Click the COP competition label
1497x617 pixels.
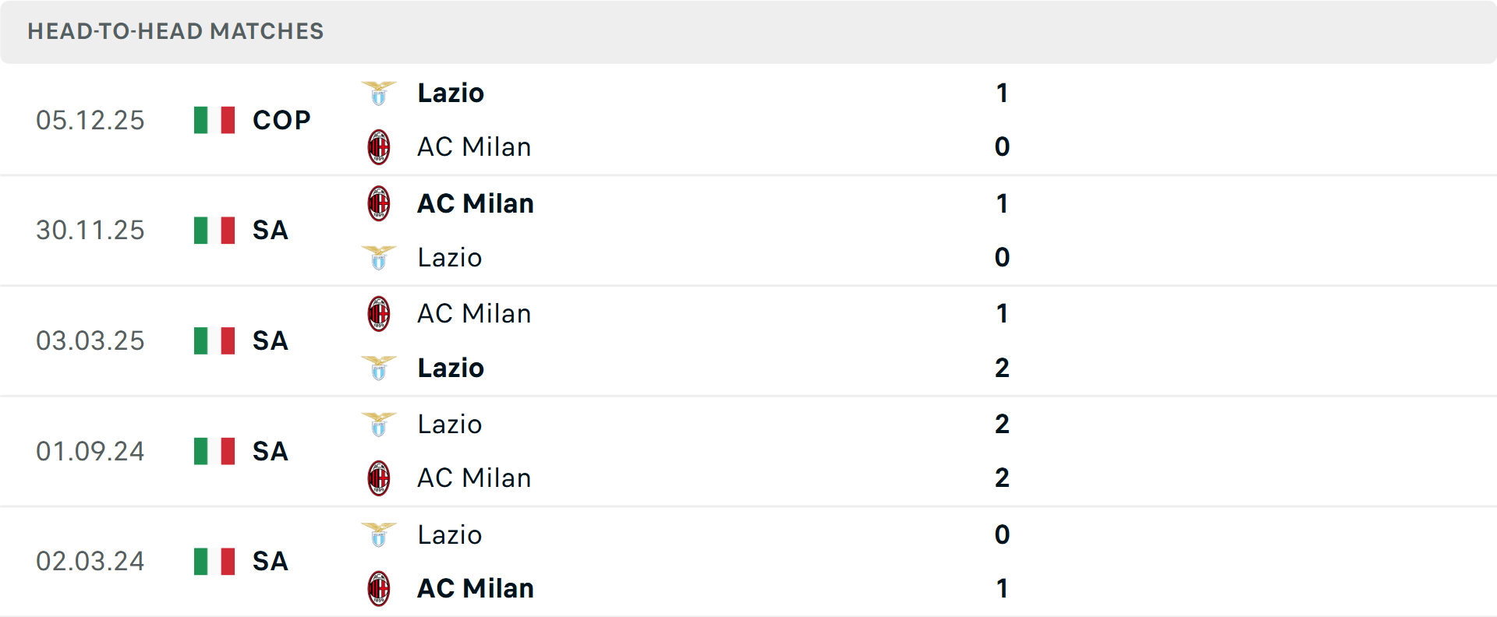pos(281,120)
